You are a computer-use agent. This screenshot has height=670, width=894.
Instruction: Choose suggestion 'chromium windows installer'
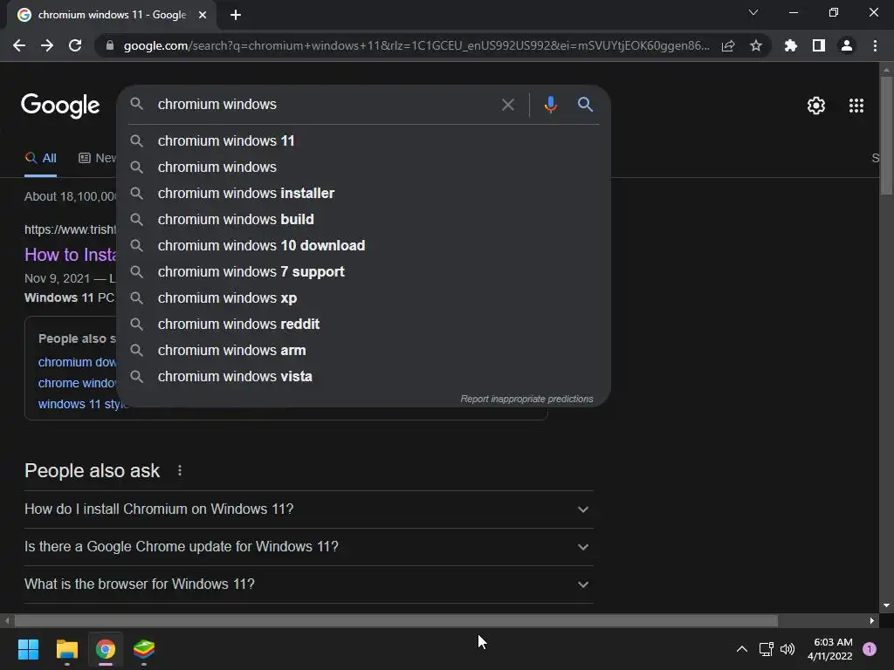[363, 193]
